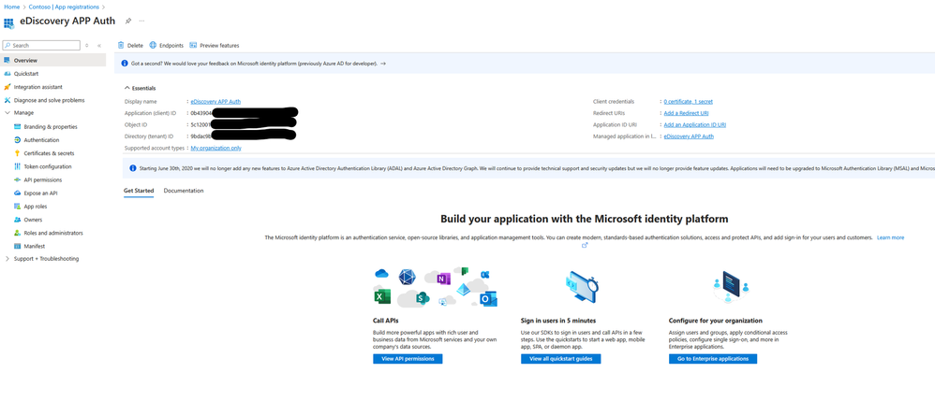This screenshot has height=401, width=935.
Task: Click the Endpoints globe icon
Action: click(x=154, y=45)
